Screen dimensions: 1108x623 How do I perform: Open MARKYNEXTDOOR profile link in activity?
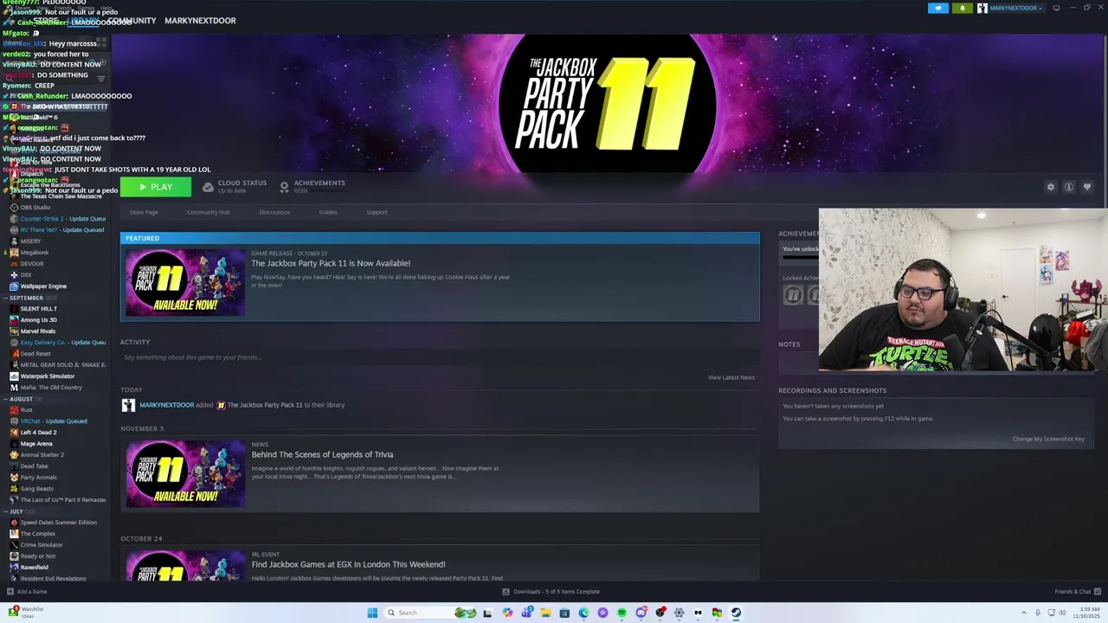(166, 405)
